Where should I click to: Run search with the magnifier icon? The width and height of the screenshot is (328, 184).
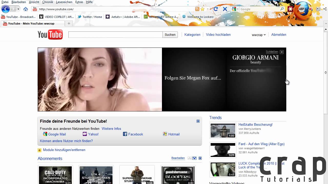coord(282,9)
